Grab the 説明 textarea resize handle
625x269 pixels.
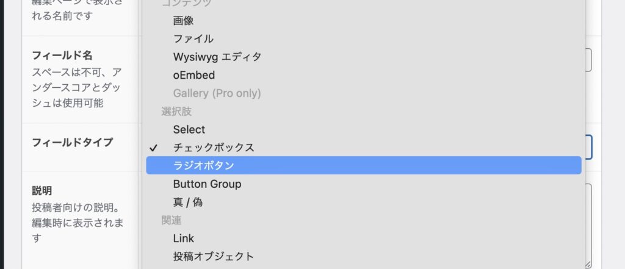pyautogui.click(x=588, y=264)
